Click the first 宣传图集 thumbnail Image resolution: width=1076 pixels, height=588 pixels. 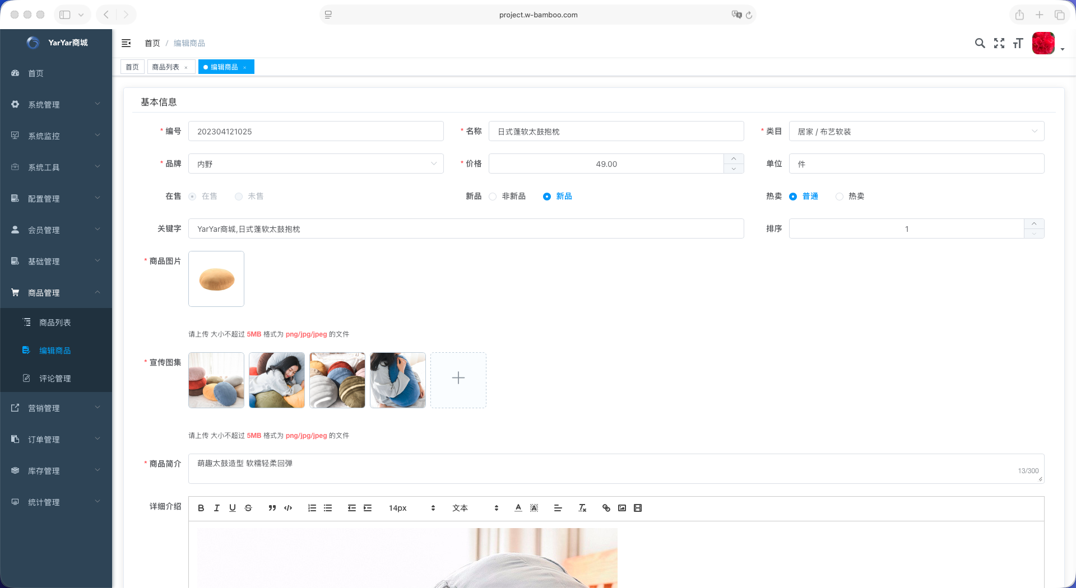pyautogui.click(x=216, y=380)
